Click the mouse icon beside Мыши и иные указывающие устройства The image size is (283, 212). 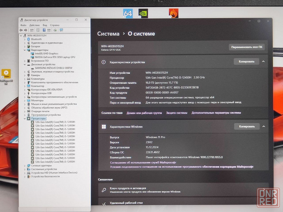[29, 104]
